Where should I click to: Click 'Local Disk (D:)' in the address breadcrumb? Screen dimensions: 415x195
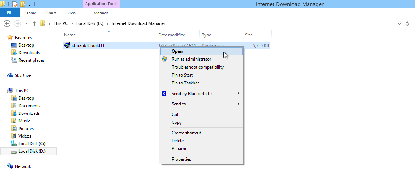90,23
